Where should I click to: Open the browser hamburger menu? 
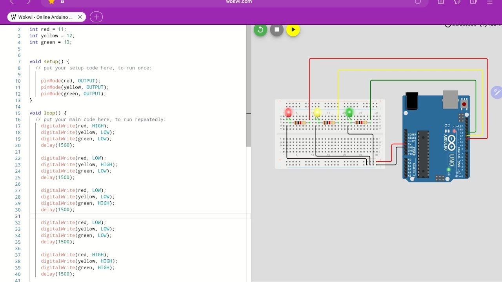point(490,2)
